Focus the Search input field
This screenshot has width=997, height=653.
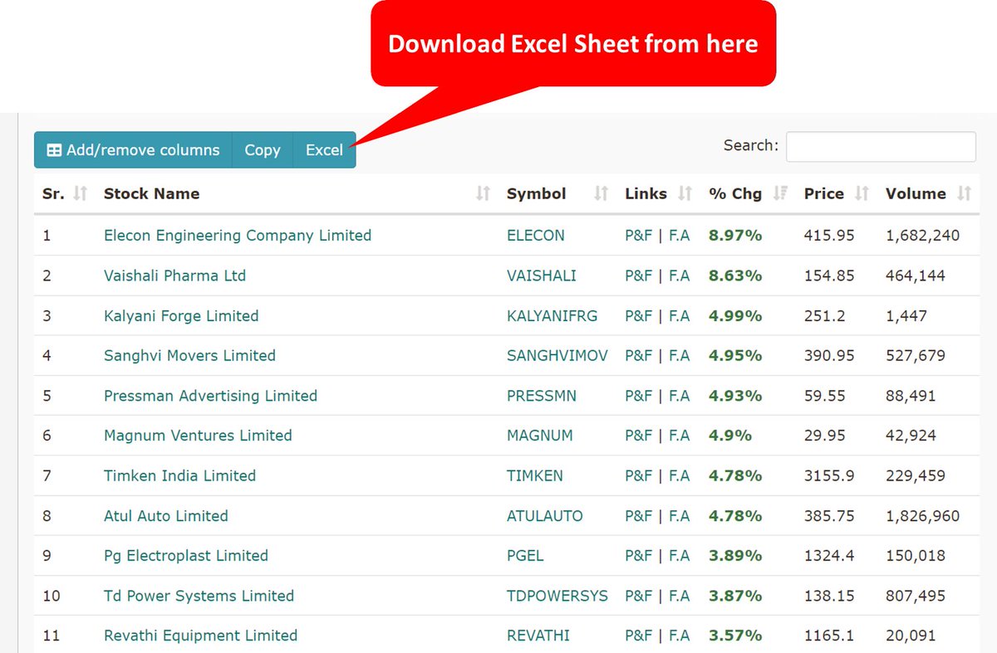click(x=881, y=146)
